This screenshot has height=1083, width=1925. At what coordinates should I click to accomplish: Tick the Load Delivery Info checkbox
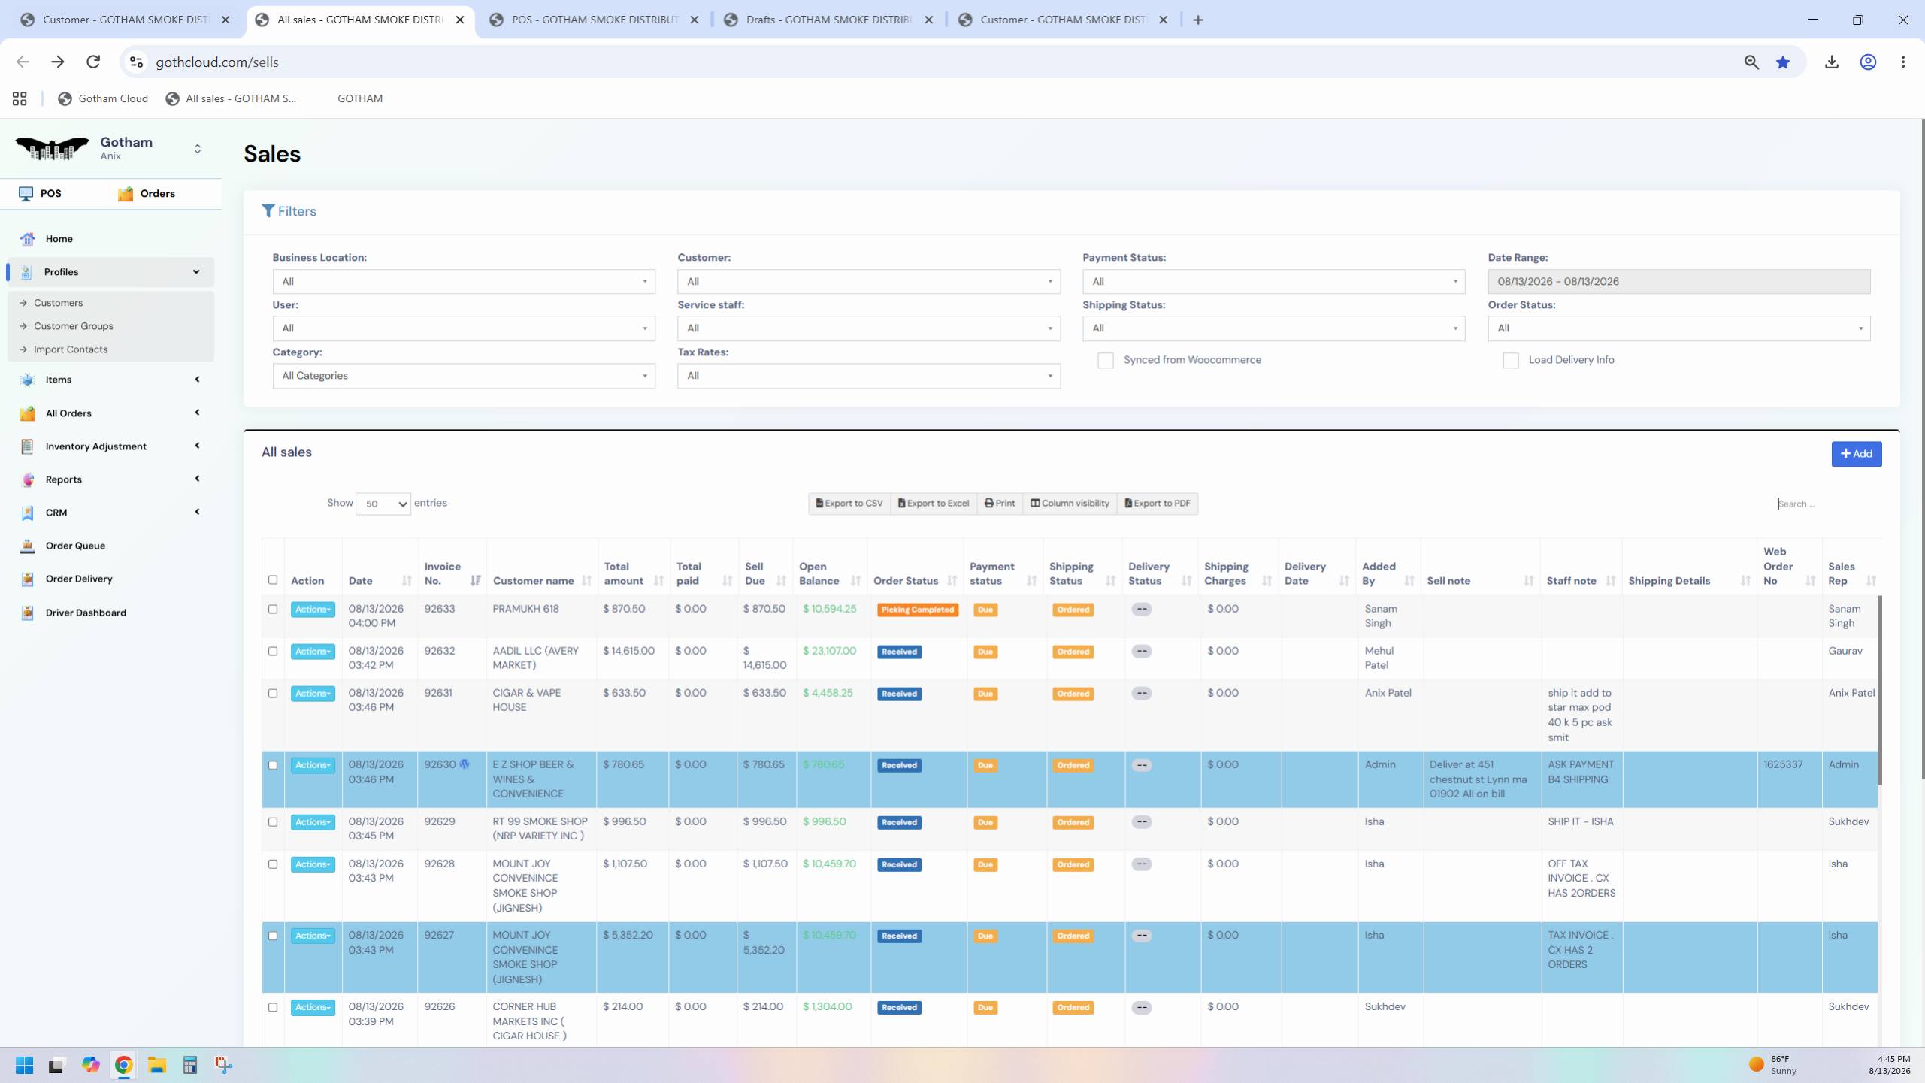point(1510,361)
